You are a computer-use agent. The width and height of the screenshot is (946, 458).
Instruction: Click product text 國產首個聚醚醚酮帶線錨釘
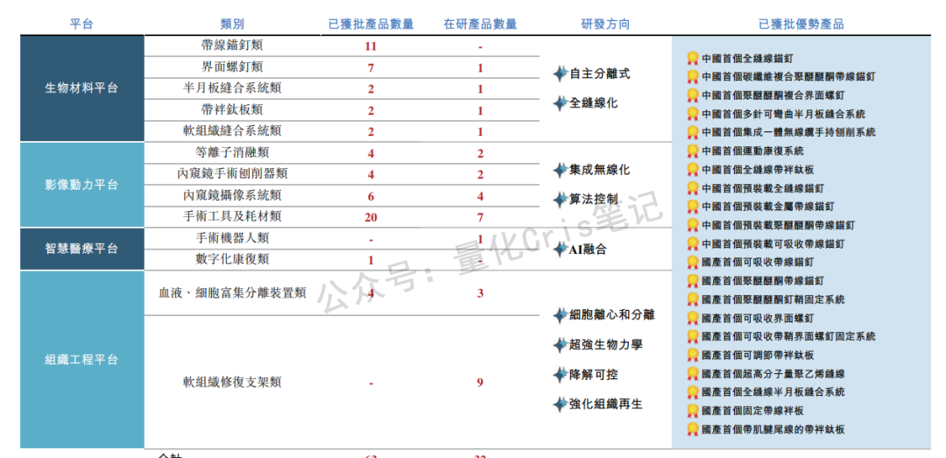(x=763, y=280)
